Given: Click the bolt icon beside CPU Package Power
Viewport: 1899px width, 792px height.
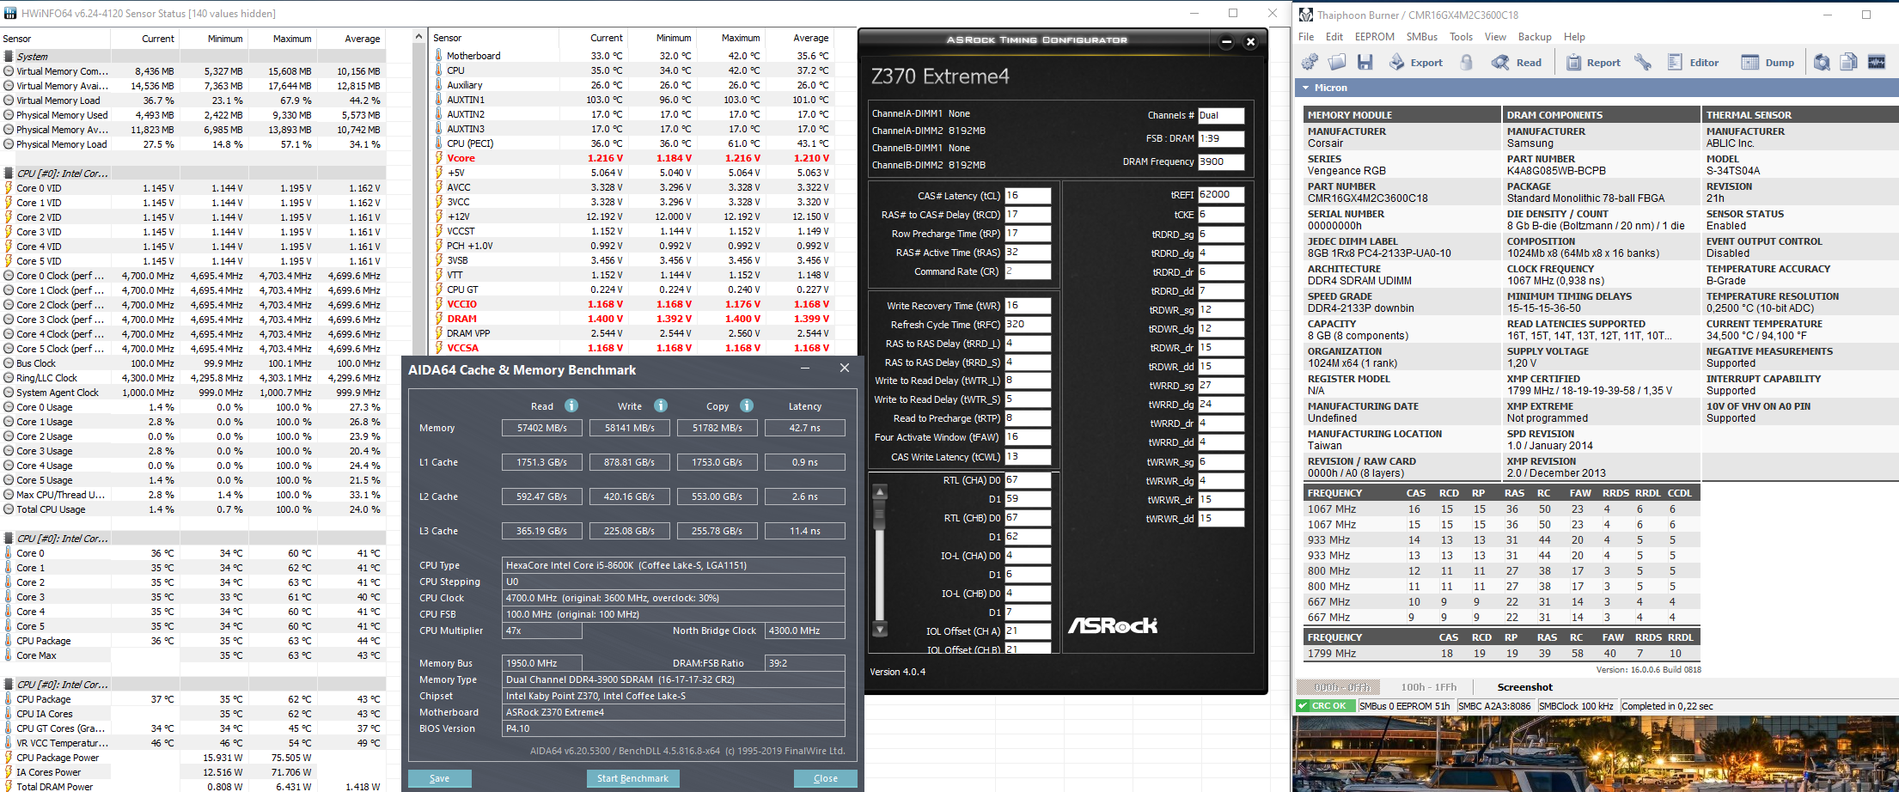Looking at the screenshot, I should [9, 758].
